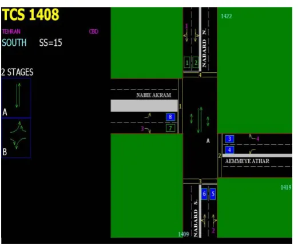Screen dimensions: 298x244
Task: Select stage A diagram thumbnail
Action: coord(16,98)
